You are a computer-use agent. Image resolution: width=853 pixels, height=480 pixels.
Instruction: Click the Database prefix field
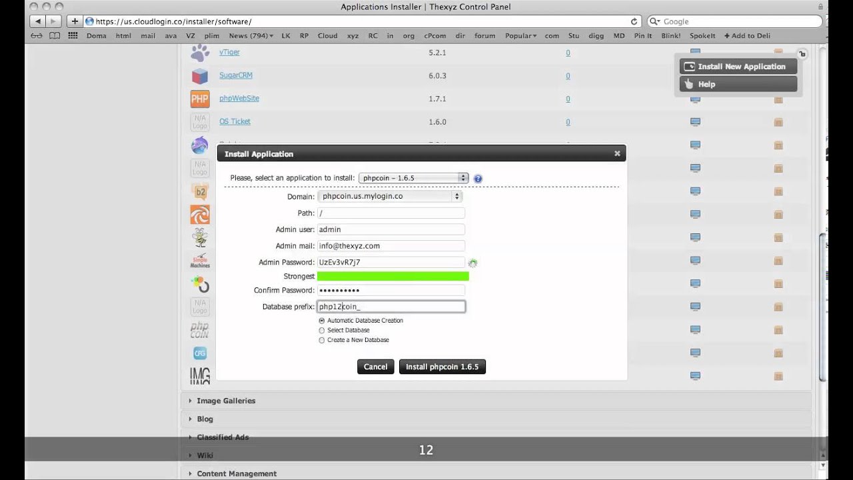coord(391,307)
